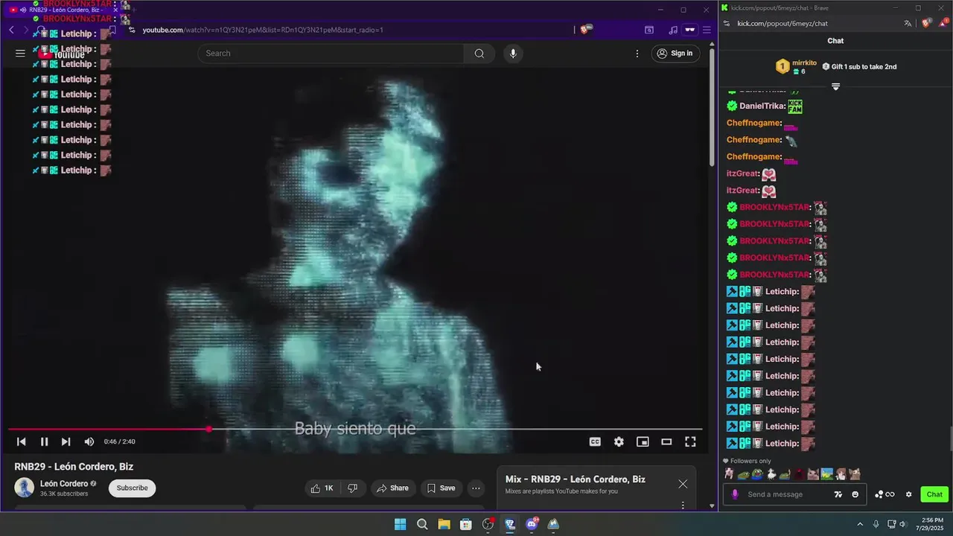Open Kick chat settings gear
953x536 pixels.
pyautogui.click(x=908, y=494)
